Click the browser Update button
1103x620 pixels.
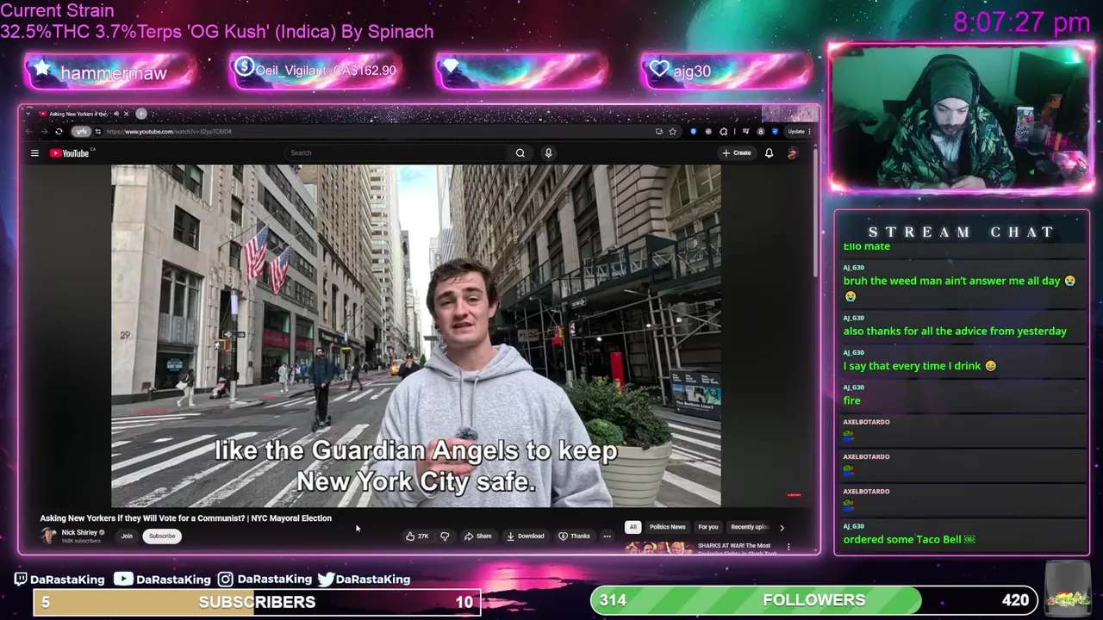click(x=798, y=132)
